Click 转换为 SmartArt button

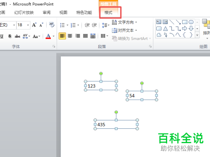point(131,38)
